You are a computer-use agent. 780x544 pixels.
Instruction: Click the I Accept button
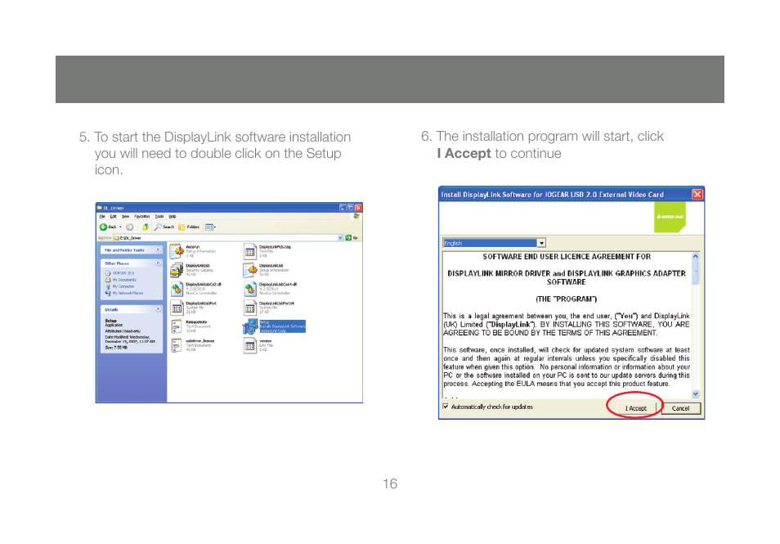[635, 408]
